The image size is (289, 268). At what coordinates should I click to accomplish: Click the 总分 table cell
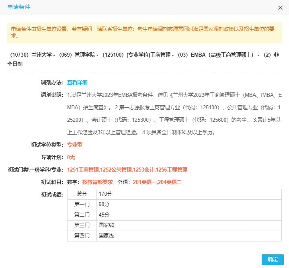tap(82, 194)
